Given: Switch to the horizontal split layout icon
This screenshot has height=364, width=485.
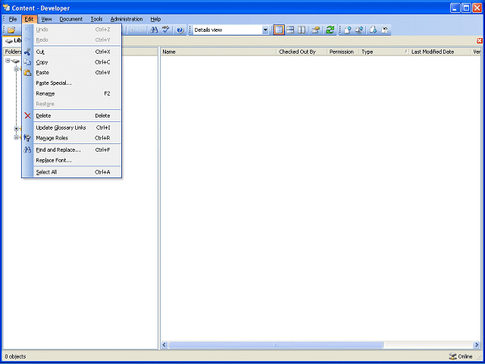Looking at the screenshot, I should pyautogui.click(x=290, y=30).
